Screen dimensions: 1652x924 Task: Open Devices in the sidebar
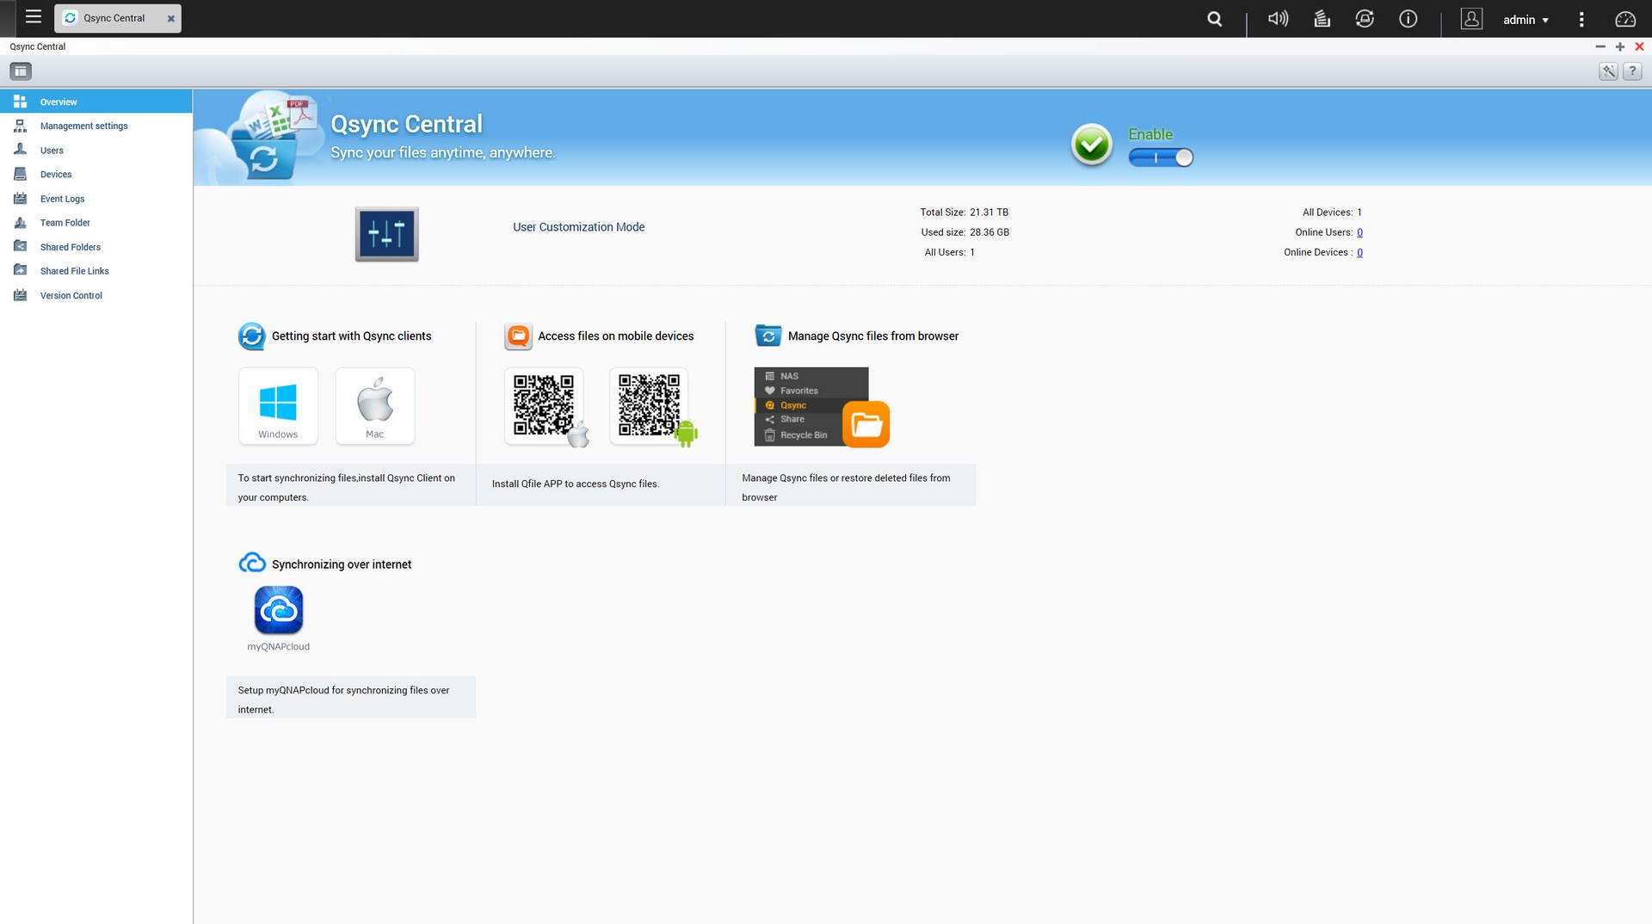point(96,174)
